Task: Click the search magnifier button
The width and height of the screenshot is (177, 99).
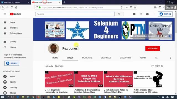Action: 119,14
